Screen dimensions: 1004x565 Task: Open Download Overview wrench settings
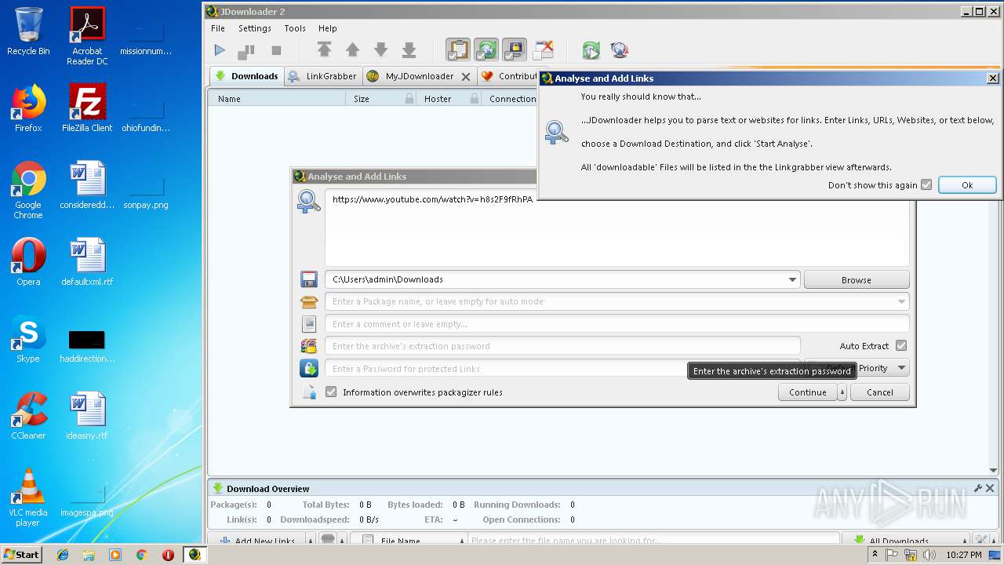tap(978, 488)
